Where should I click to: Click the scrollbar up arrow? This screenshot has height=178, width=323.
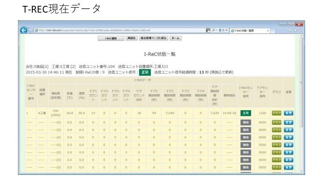(x=301, y=36)
